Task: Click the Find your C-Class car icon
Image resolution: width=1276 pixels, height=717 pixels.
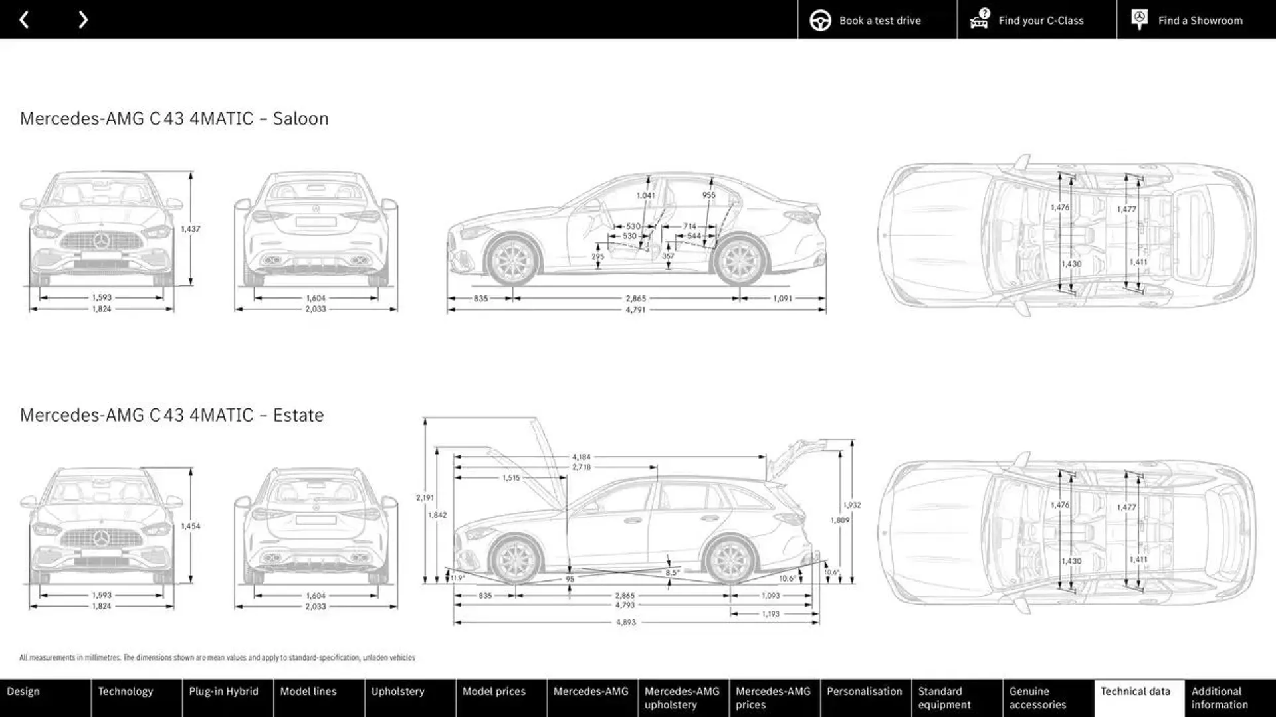Action: tap(979, 19)
